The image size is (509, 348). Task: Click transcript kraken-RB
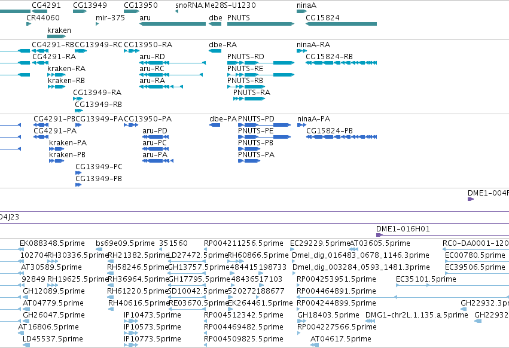(x=56, y=87)
